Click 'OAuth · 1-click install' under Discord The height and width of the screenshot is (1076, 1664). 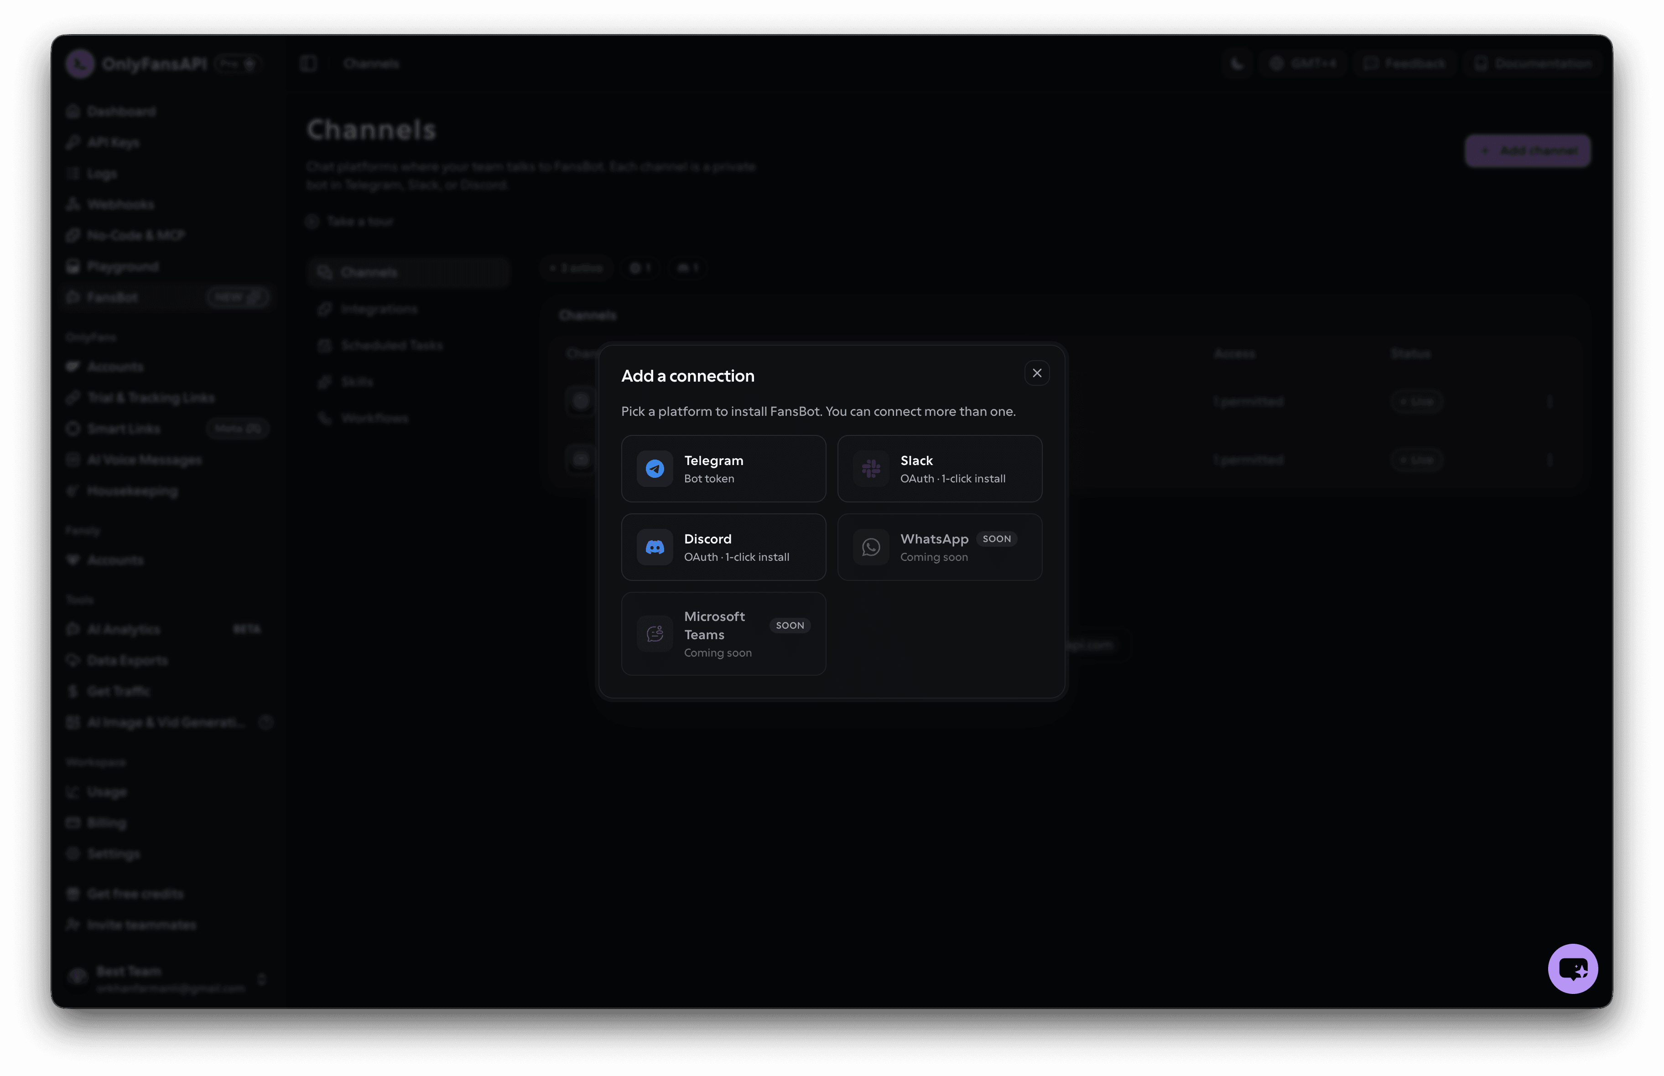pyautogui.click(x=736, y=557)
